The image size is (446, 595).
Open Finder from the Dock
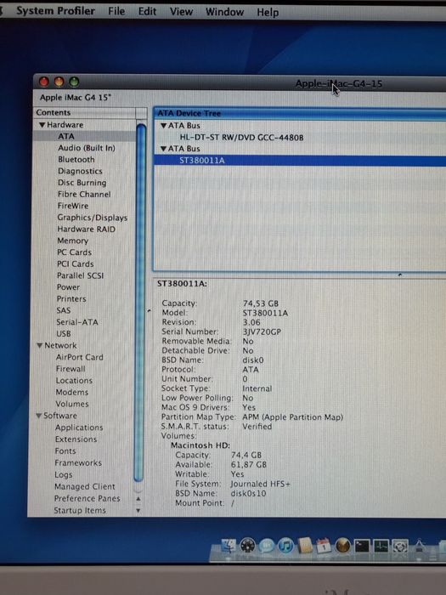(x=228, y=546)
